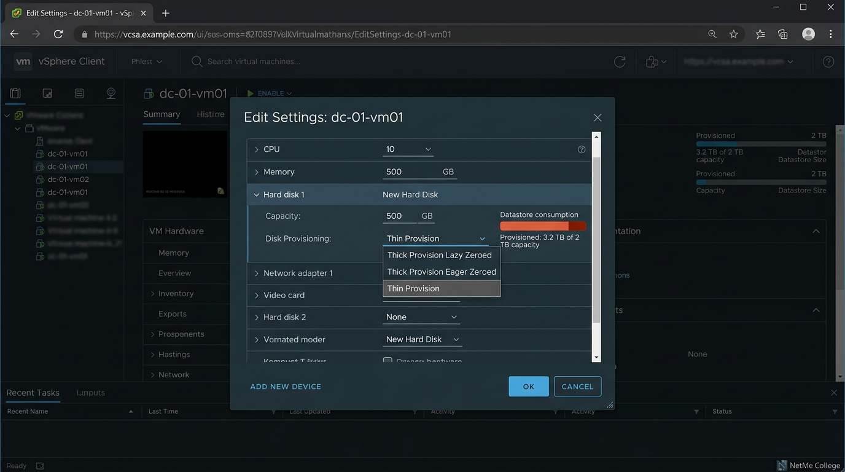The height and width of the screenshot is (472, 845).
Task: Click the Hard disk 1 Capacity value field
Action: pyautogui.click(x=400, y=216)
